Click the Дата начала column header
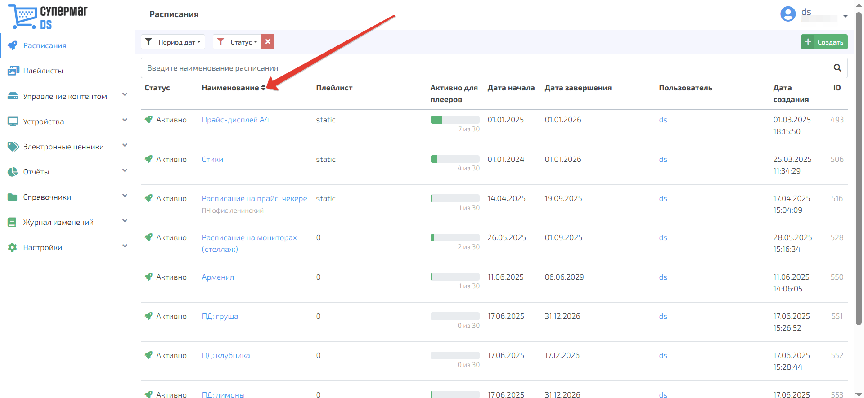This screenshot has height=398, width=864. pyautogui.click(x=511, y=88)
